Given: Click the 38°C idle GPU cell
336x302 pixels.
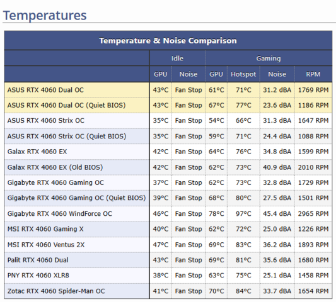Looking at the screenshot, I should tap(161, 276).
